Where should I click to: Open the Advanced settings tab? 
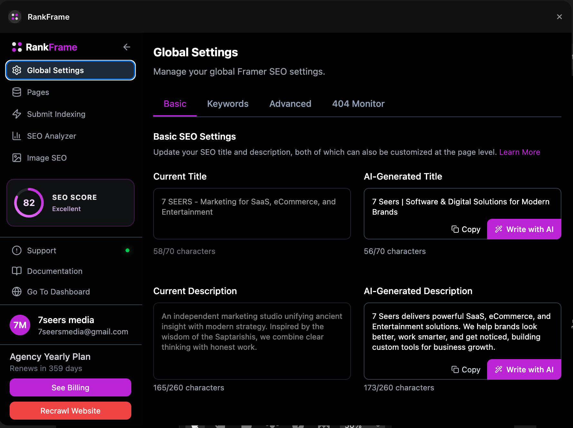click(x=290, y=104)
